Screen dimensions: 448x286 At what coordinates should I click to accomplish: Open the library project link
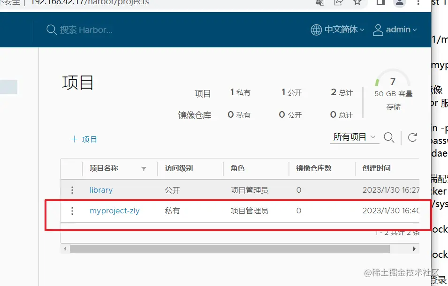101,190
